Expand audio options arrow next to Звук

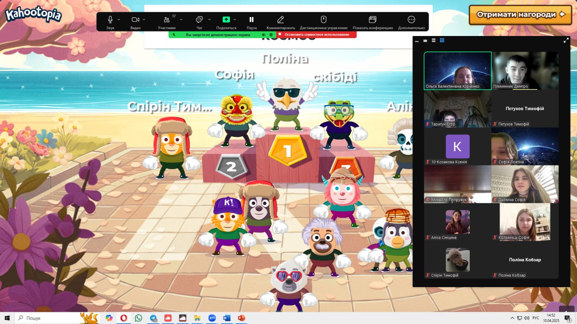coord(119,20)
